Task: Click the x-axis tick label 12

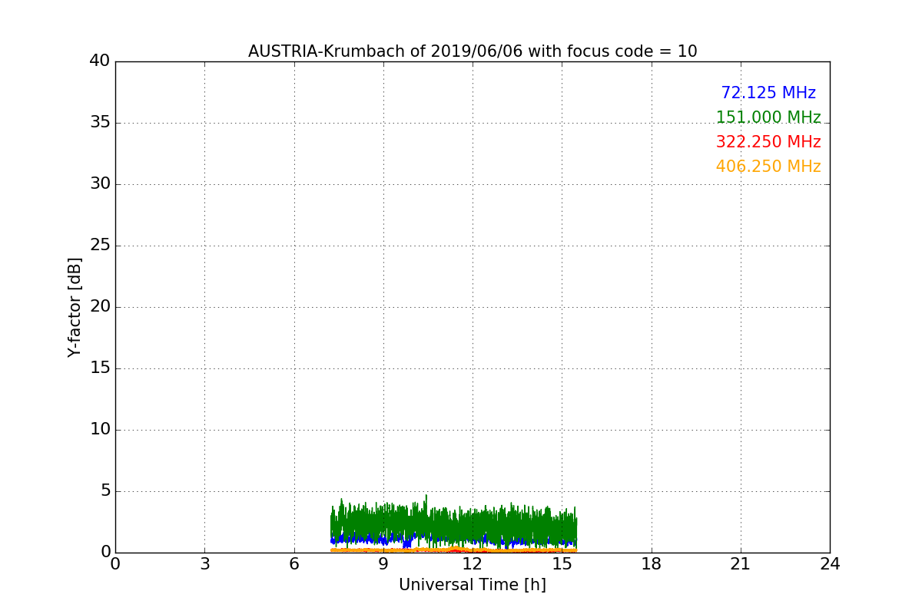Action: [x=473, y=564]
